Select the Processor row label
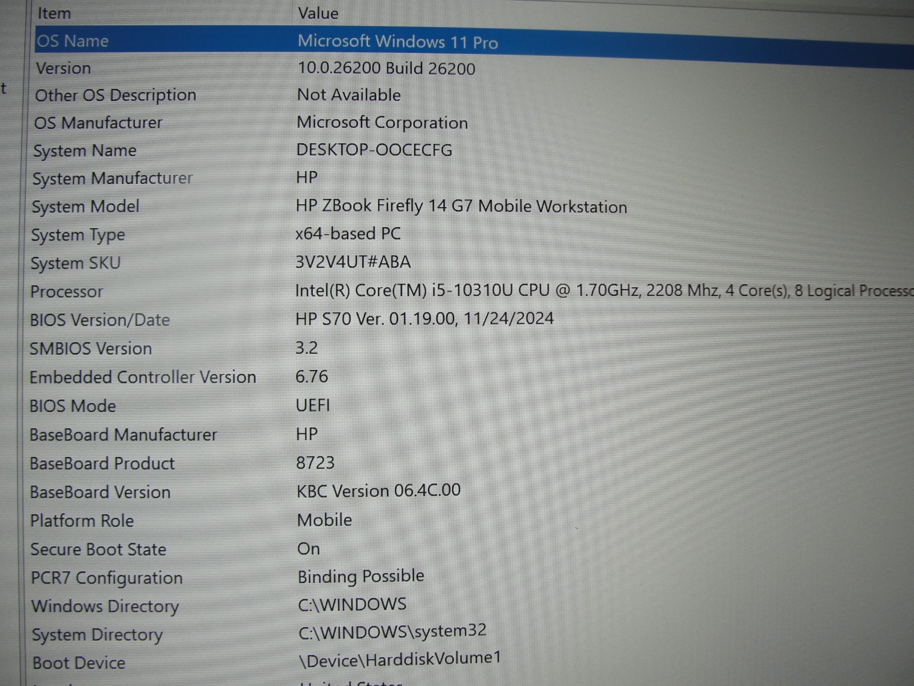This screenshot has height=686, width=914. pyautogui.click(x=66, y=292)
